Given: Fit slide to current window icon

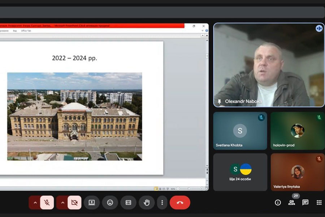Looking at the screenshot, I should coord(206,189).
